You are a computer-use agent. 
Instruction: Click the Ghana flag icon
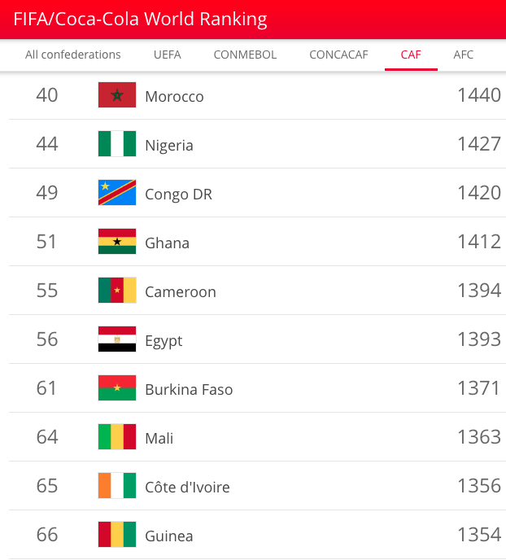coord(117,242)
